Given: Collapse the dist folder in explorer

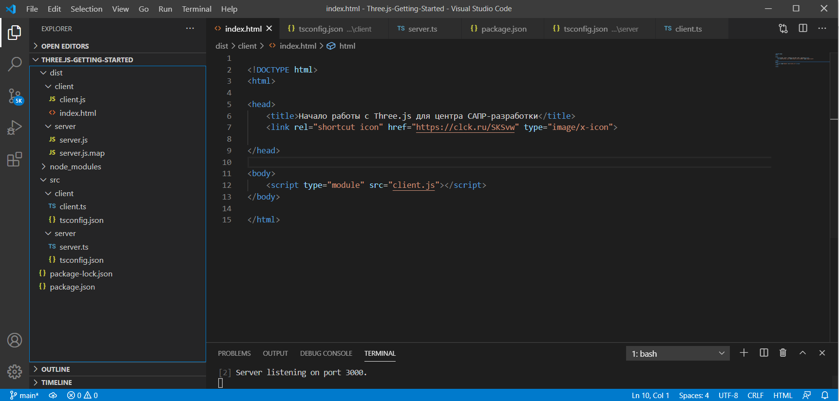Looking at the screenshot, I should click(56, 73).
